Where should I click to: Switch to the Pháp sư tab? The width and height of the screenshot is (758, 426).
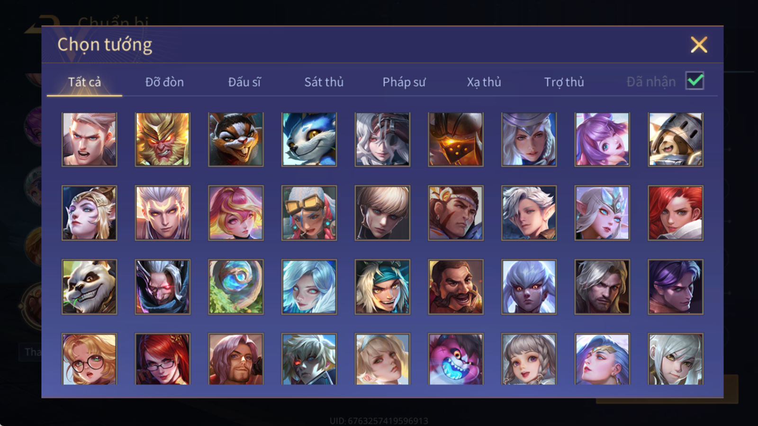click(x=404, y=82)
